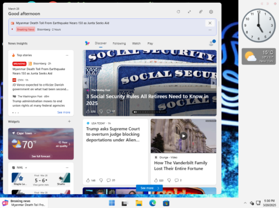The image size is (279, 208).
Task: Open Microsoft Store from taskbar
Action: pyautogui.click(x=166, y=203)
